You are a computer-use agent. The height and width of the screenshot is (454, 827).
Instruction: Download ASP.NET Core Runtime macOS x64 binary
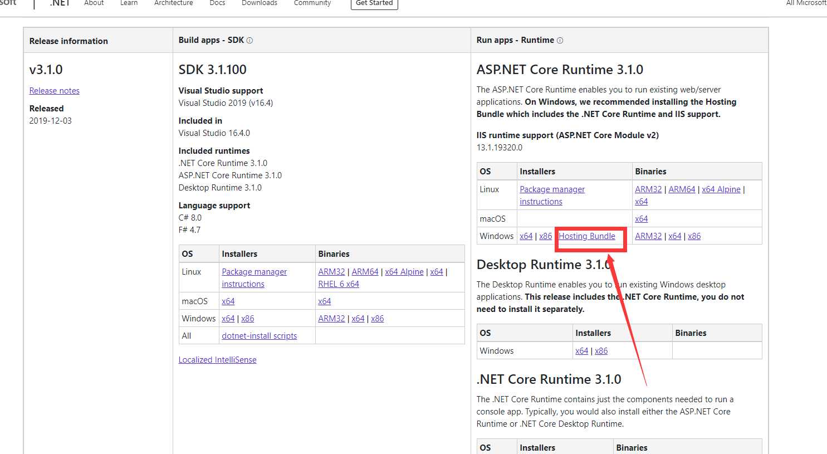[x=642, y=219]
